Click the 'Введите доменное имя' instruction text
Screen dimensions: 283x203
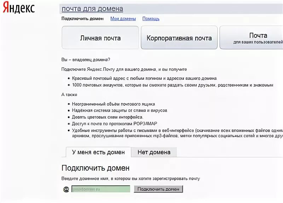pos(131,179)
